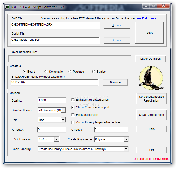The height and width of the screenshot is (169, 177).
Task: Enable Emulation of dotted Lines checkbox
Action: 73,100
